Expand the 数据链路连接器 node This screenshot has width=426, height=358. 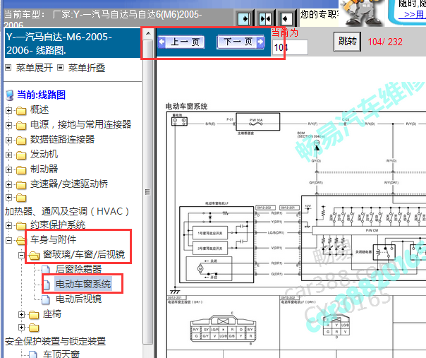coord(8,140)
